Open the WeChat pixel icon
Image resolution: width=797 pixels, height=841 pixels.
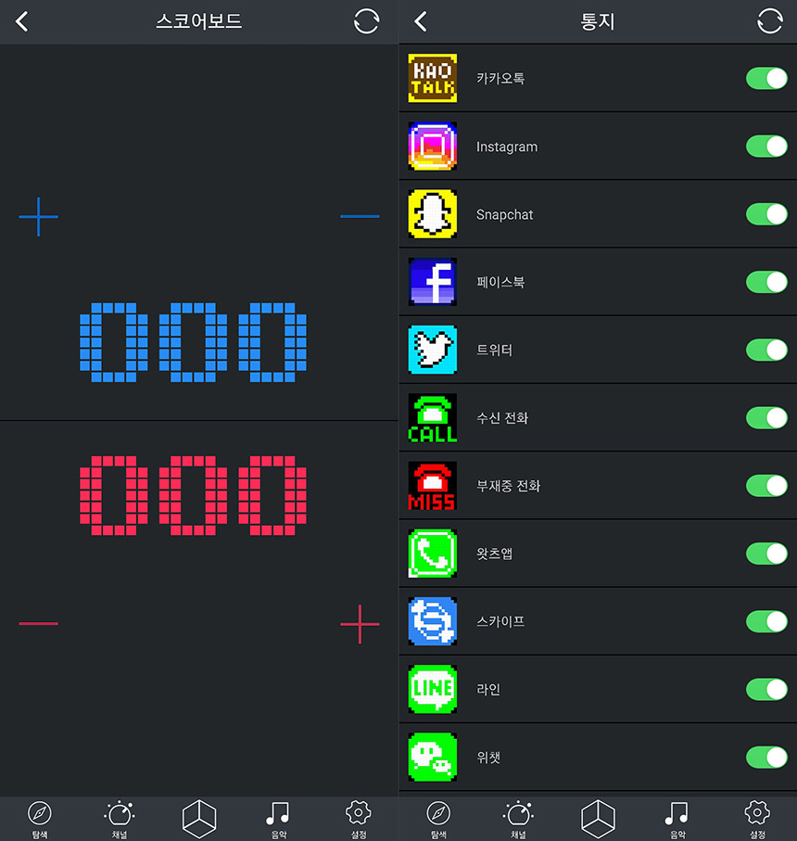pos(433,757)
